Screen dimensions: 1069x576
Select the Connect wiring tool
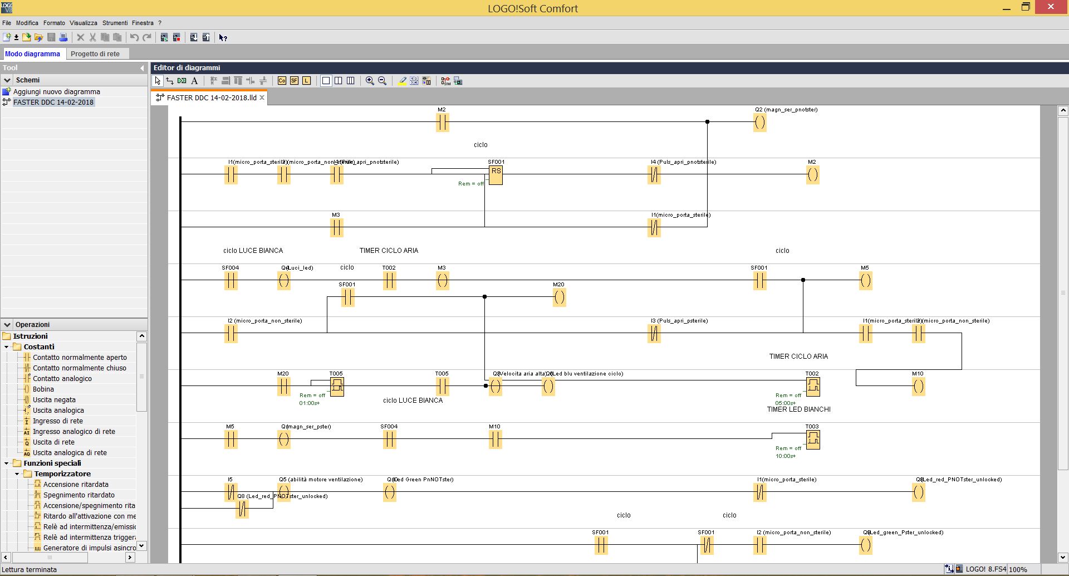pos(170,81)
